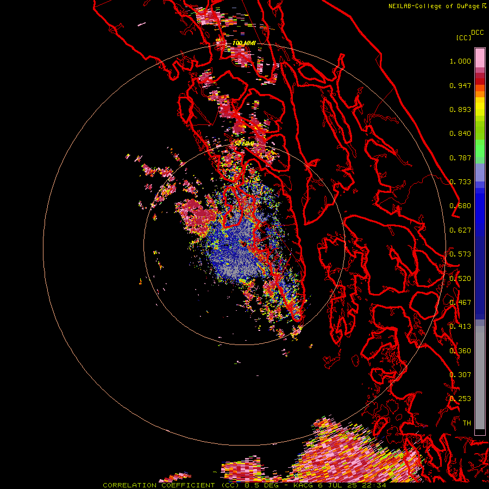Click the 0.627 scale value
The width and height of the screenshot is (489, 489).
[460, 230]
